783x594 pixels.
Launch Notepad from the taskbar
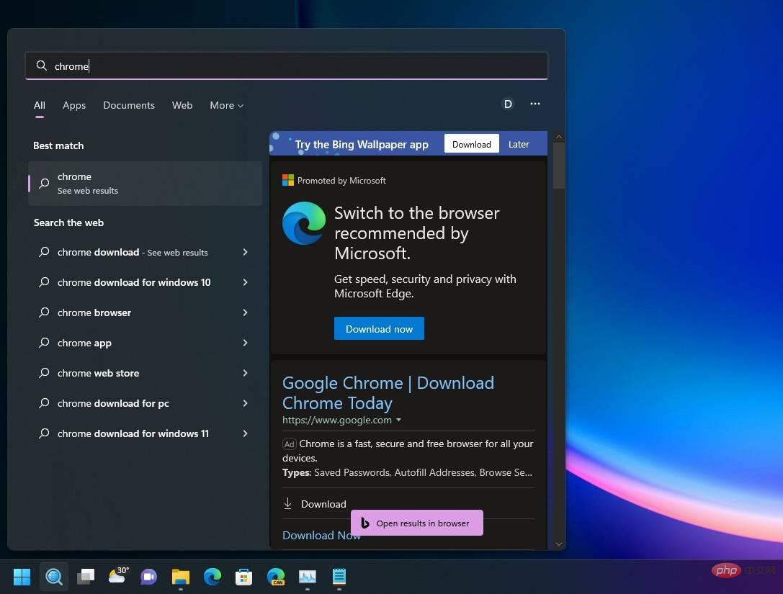(339, 577)
